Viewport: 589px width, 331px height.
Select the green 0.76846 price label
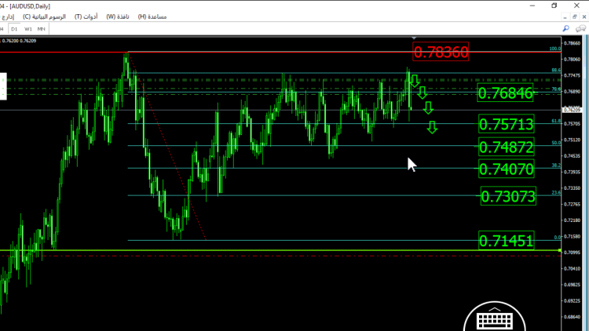tap(505, 93)
